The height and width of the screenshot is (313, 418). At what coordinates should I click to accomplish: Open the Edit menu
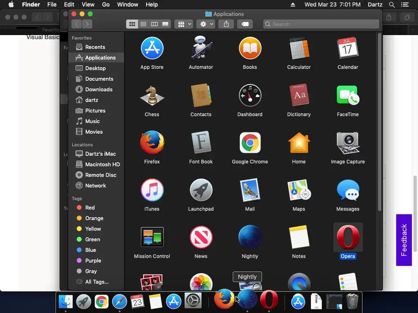(x=69, y=4)
